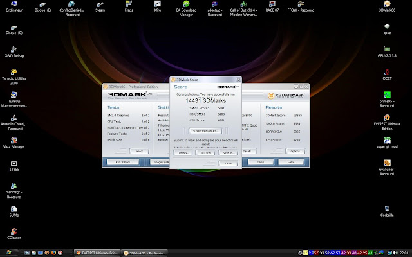The height and width of the screenshot is (257, 412).
Task: Click the Run 3DMark button
Action: [x=123, y=163]
